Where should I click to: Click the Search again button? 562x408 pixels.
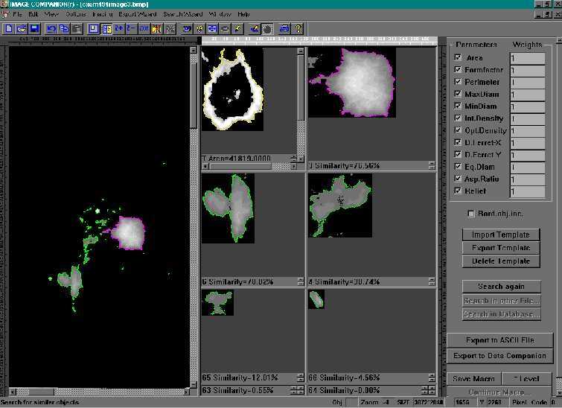(500, 286)
